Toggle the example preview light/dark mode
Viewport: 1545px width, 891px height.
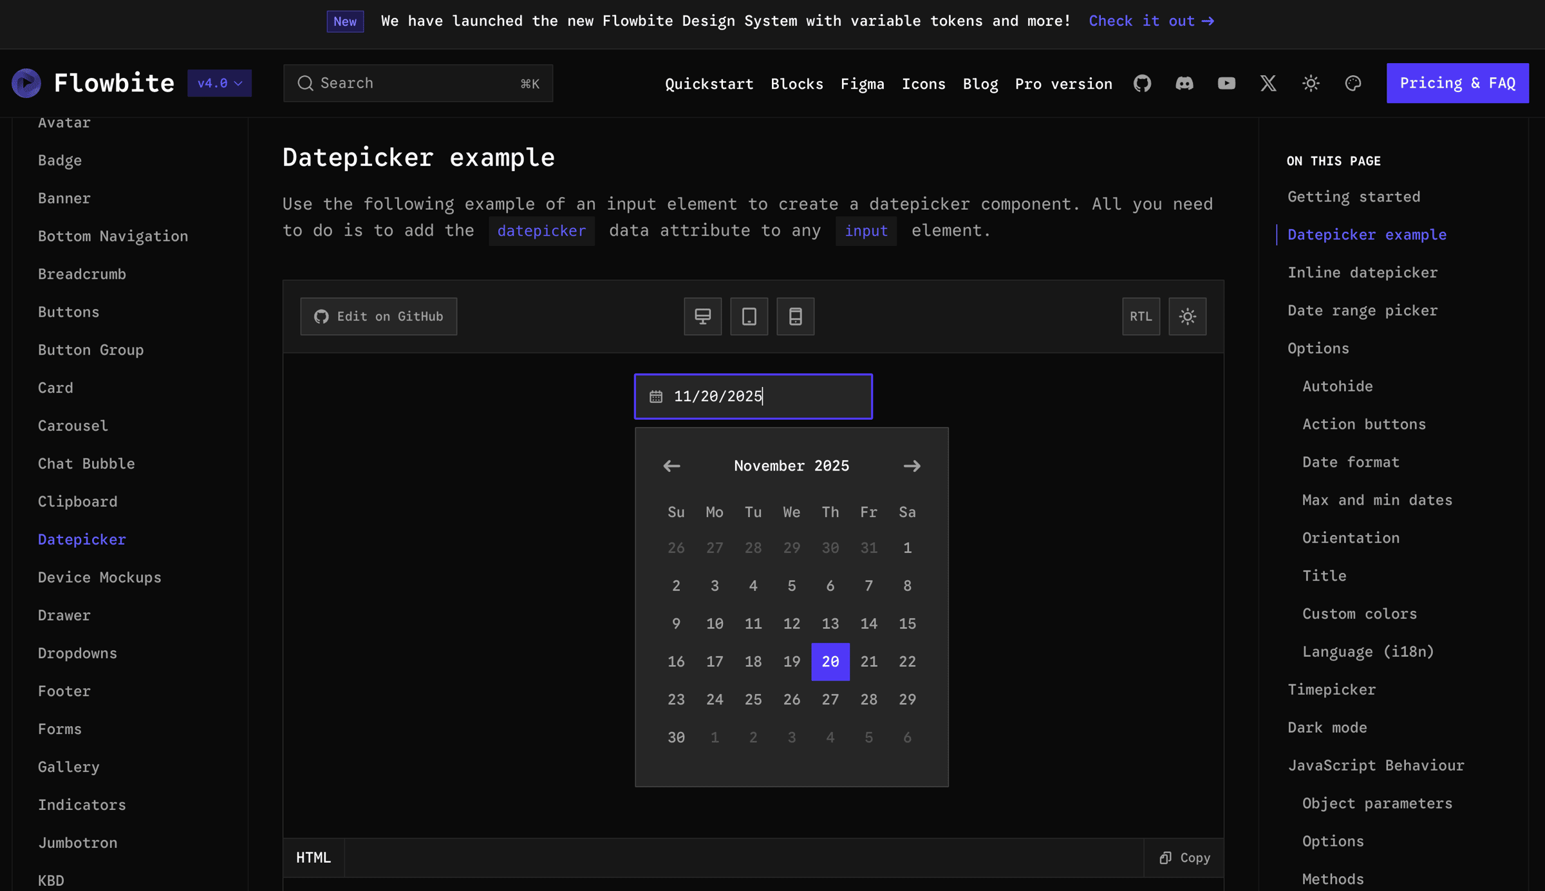click(x=1187, y=316)
